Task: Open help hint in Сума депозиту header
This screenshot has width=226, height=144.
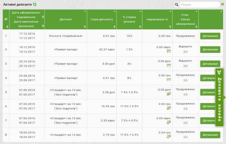Action: 115,12
